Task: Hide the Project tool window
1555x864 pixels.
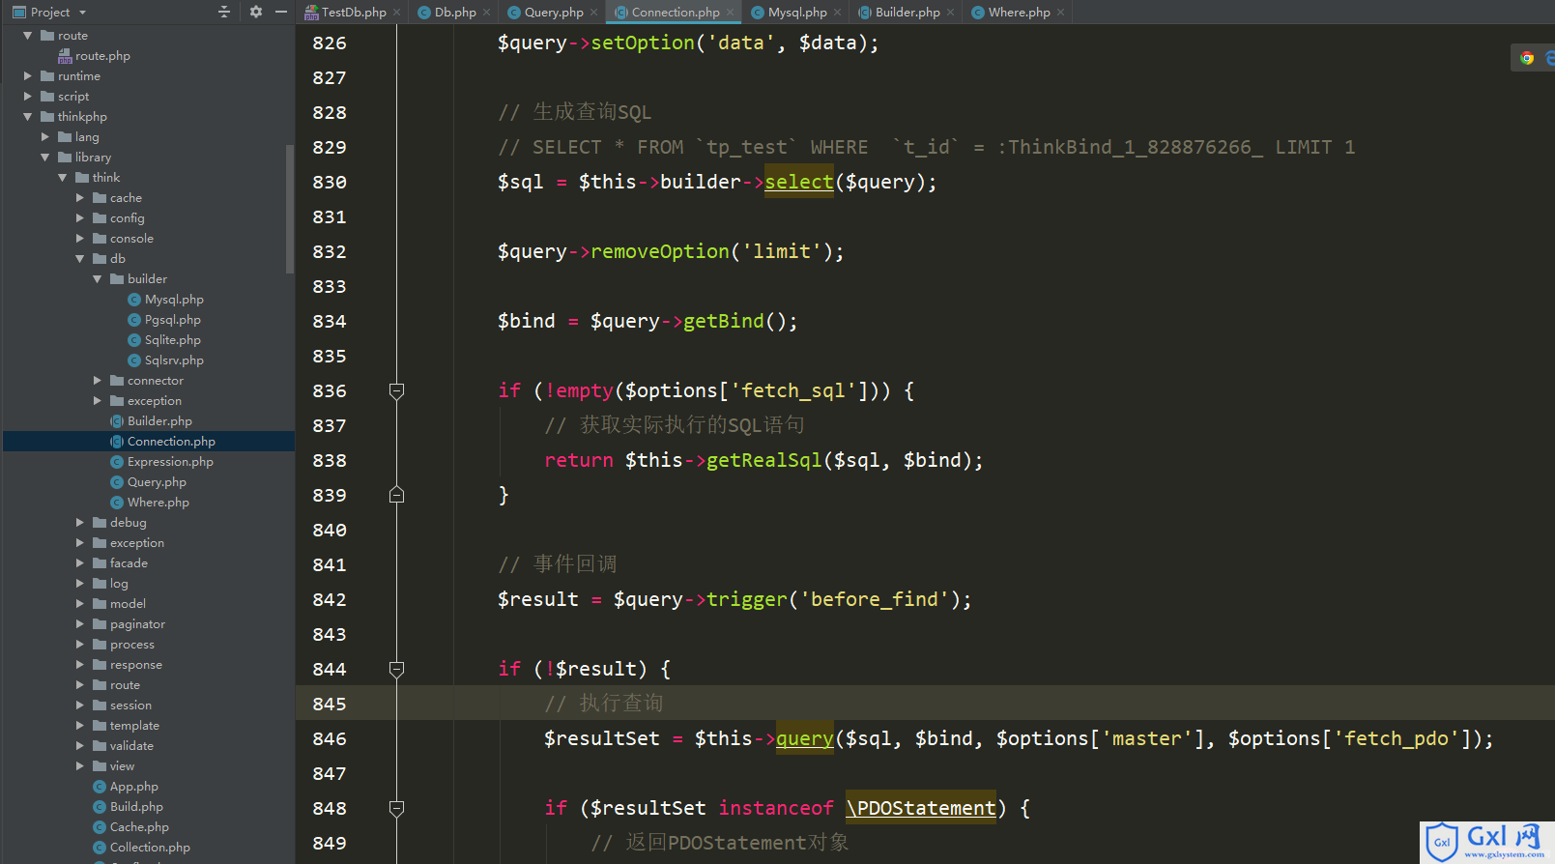Action: point(281,12)
